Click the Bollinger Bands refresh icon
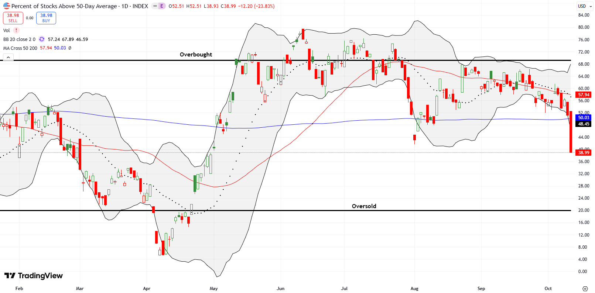The width and height of the screenshot is (595, 293). coord(42,39)
